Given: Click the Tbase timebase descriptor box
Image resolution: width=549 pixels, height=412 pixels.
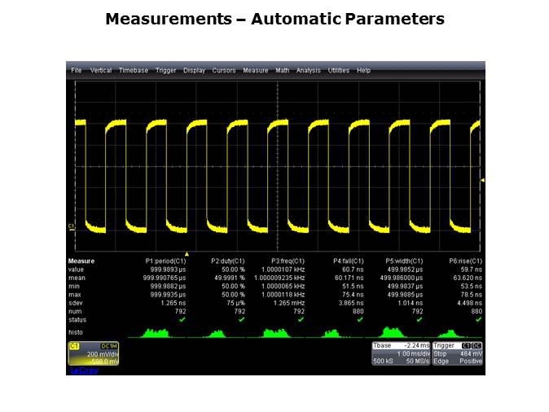Looking at the screenshot, I should [399, 353].
